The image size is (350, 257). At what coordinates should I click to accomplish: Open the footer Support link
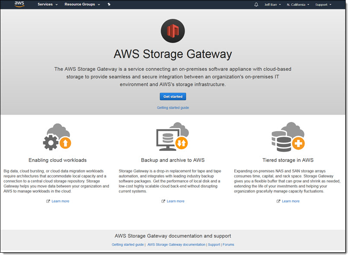(x=213, y=244)
